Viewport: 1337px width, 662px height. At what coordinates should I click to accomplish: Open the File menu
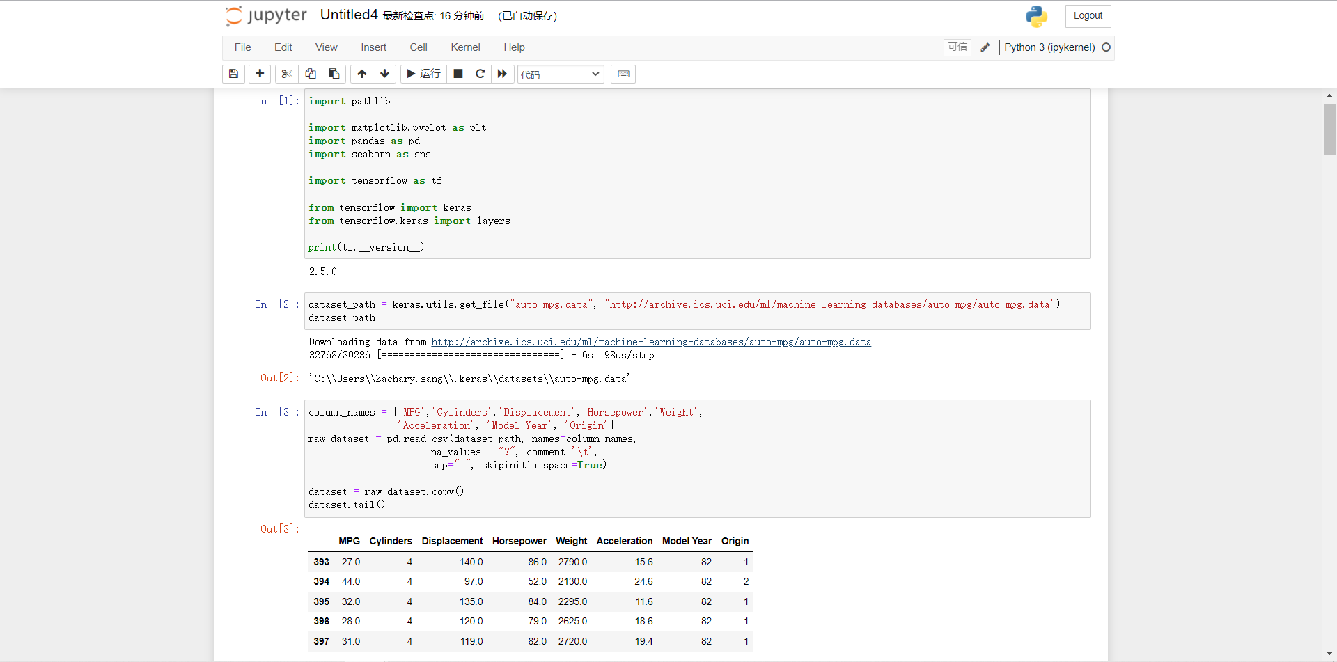pyautogui.click(x=243, y=47)
